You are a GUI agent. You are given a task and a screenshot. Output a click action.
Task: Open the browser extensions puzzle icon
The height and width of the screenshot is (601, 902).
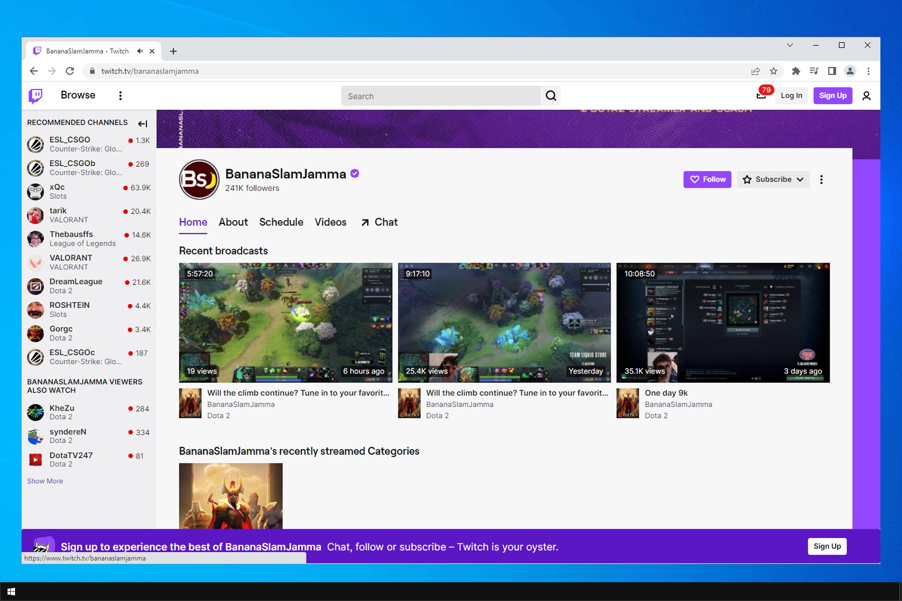point(796,71)
